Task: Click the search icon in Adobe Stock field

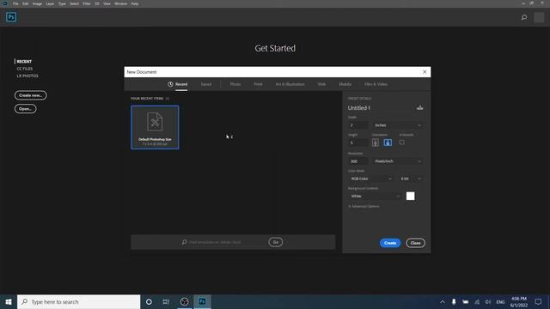Action: (x=184, y=242)
